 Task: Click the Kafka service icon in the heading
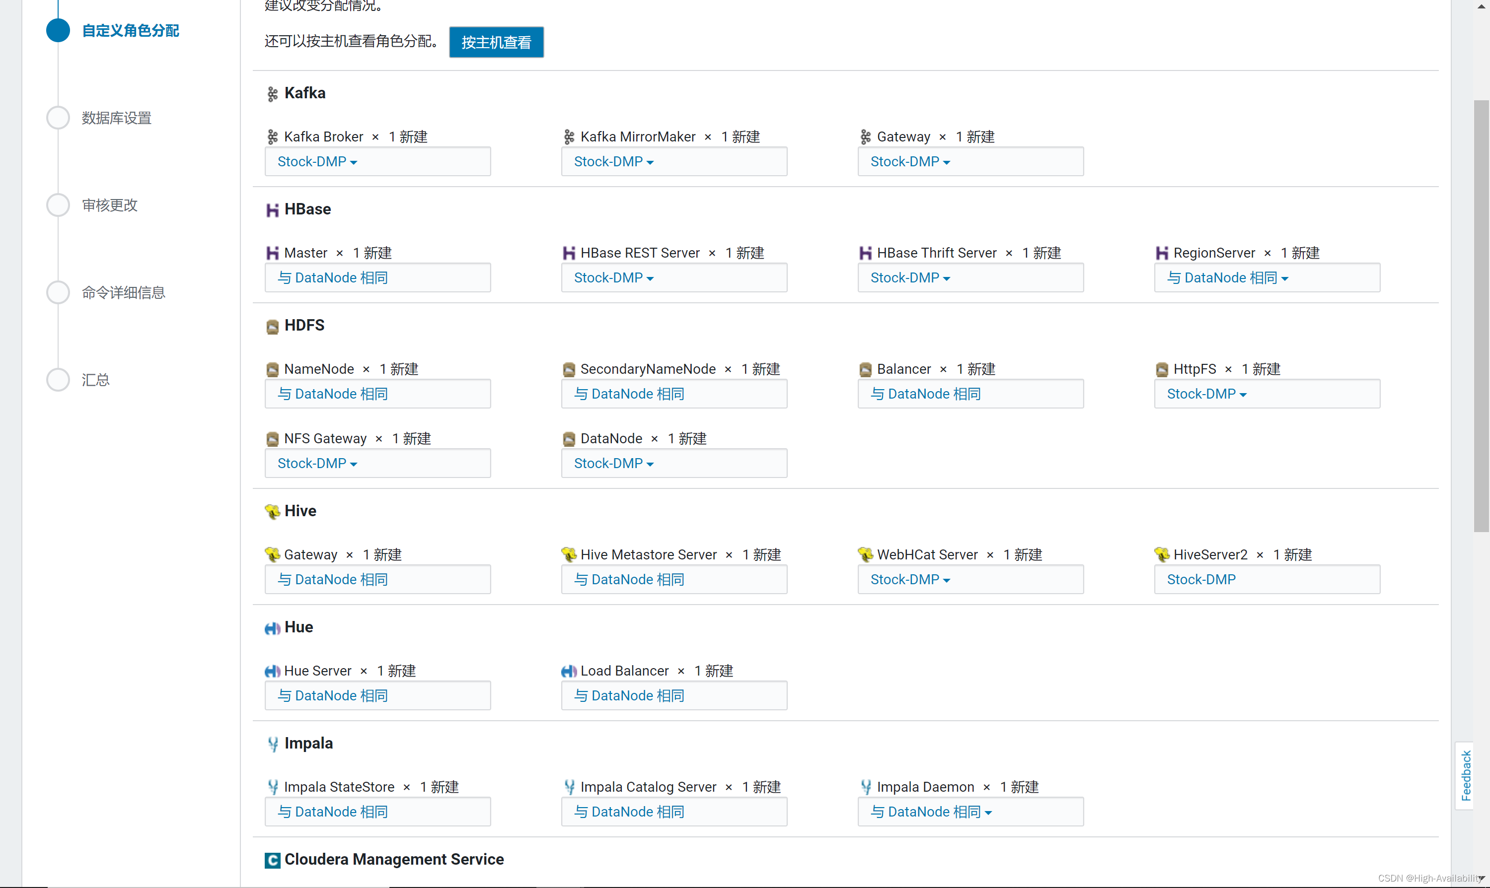click(272, 94)
